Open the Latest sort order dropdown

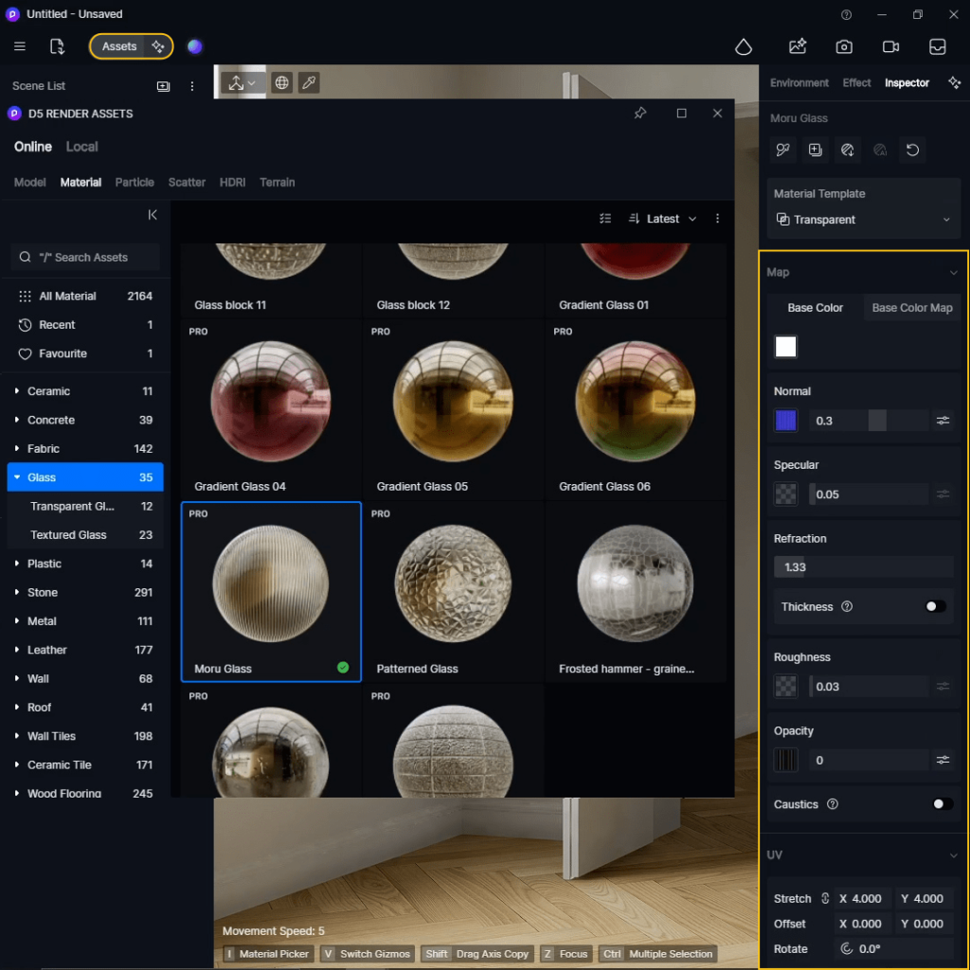(662, 219)
